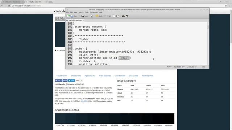Click the Facebook Share button

[x=65, y=81]
